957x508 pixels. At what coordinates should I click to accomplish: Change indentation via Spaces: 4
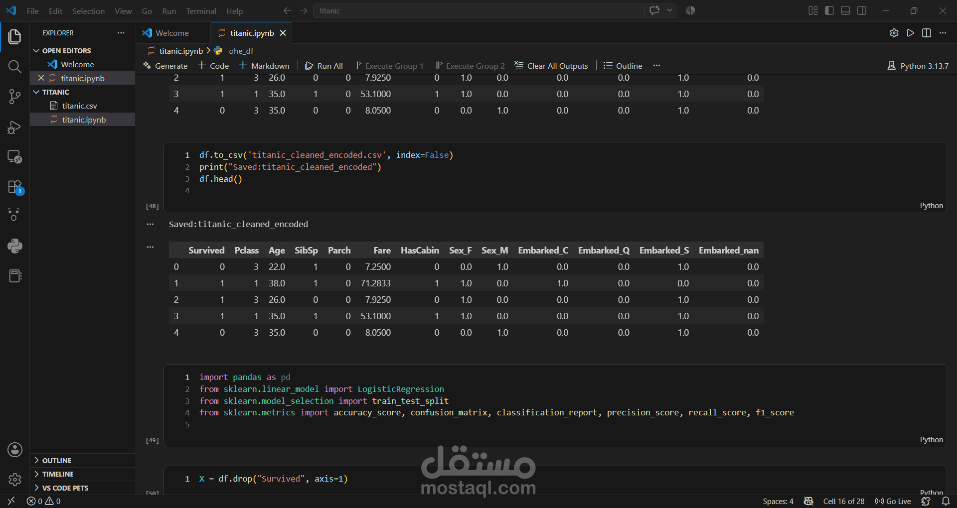778,501
